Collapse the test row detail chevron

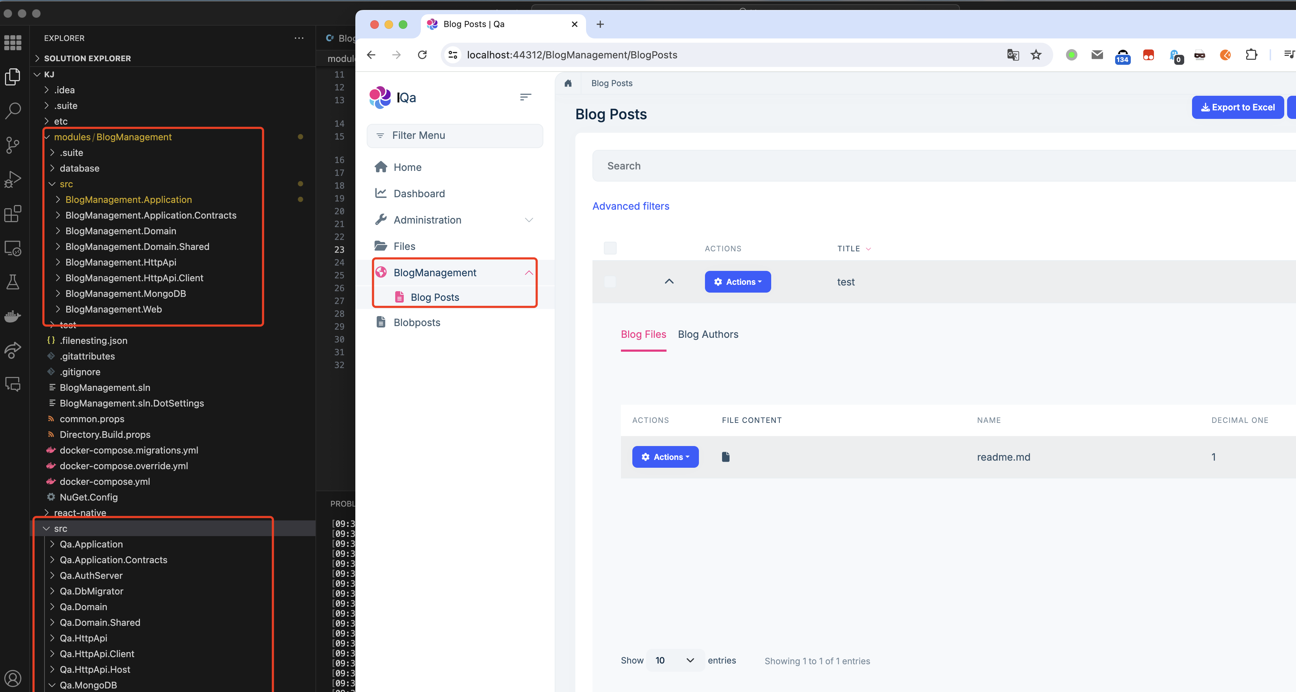pos(669,282)
